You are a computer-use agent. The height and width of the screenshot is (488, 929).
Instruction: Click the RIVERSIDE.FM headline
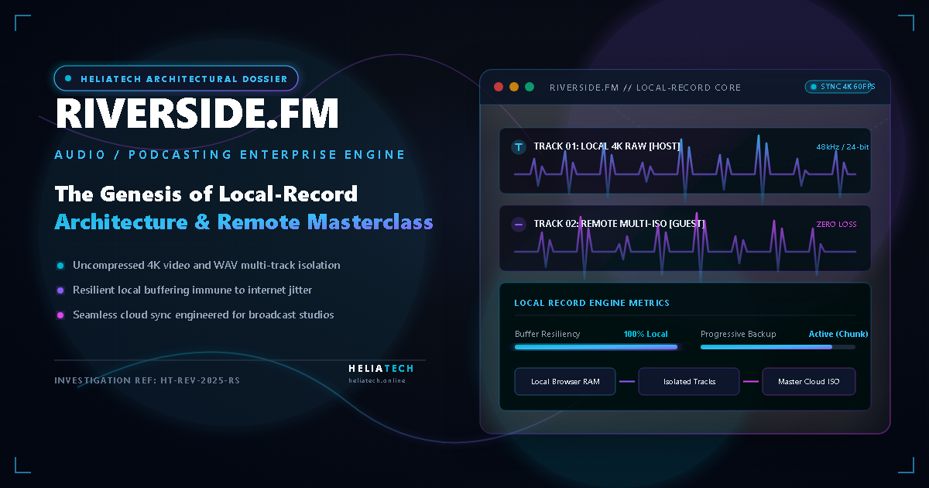[x=197, y=115]
